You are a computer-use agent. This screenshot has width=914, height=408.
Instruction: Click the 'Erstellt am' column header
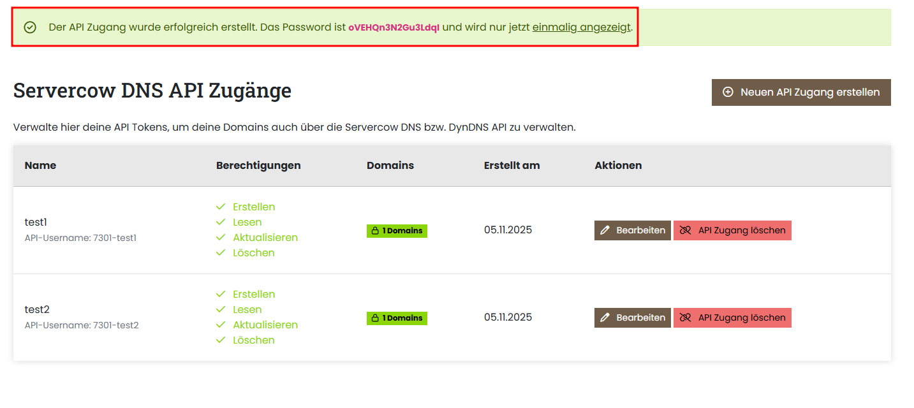pos(512,165)
